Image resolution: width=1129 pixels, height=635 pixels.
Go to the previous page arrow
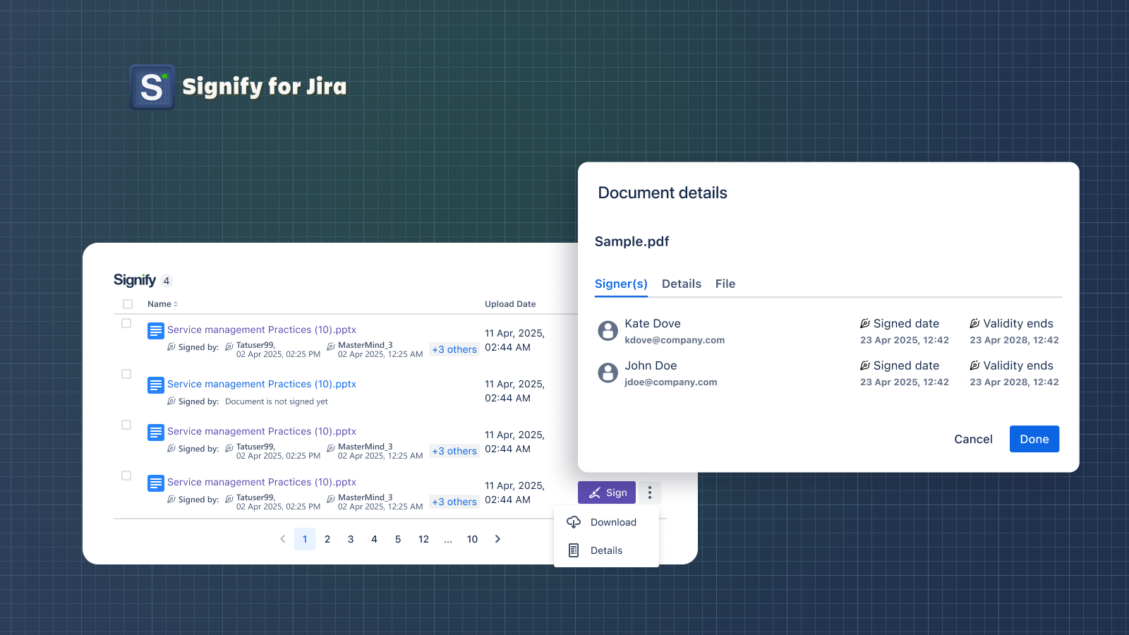coord(282,539)
